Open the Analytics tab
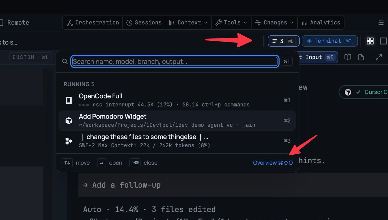This screenshot has height=220, width=388. 321,23
